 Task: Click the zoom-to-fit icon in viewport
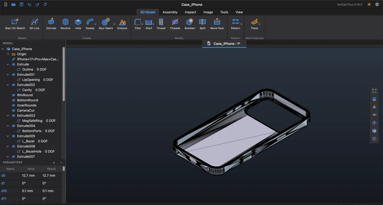pyautogui.click(x=374, y=91)
